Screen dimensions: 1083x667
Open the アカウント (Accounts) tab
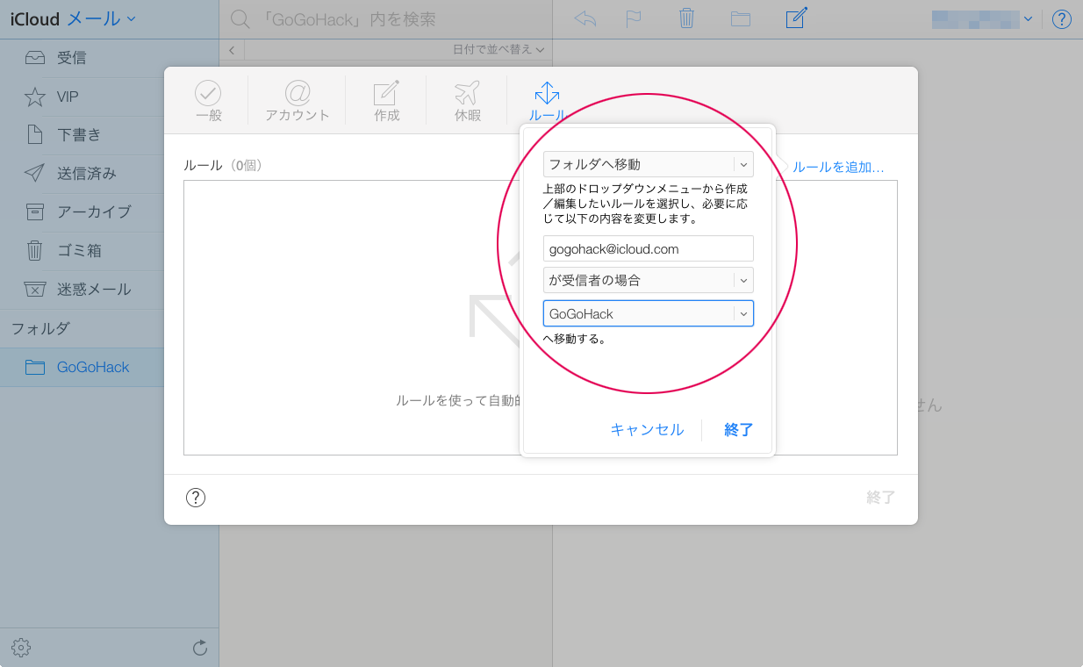pyautogui.click(x=298, y=101)
